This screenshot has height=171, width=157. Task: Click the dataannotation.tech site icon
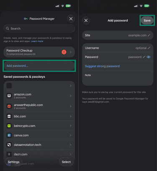pyautogui.click(x=9, y=145)
